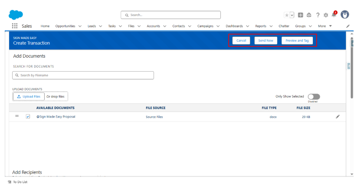This screenshot has width=364, height=190.
Task: Click the docx file type cell
Action: (x=273, y=117)
